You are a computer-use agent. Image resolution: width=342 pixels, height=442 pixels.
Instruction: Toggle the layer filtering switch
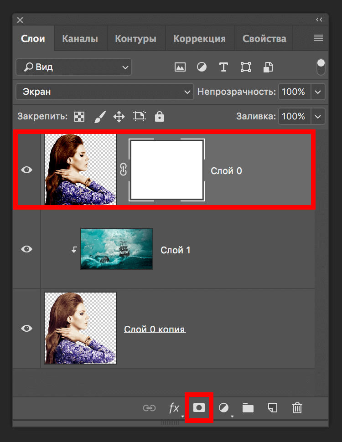tap(321, 67)
